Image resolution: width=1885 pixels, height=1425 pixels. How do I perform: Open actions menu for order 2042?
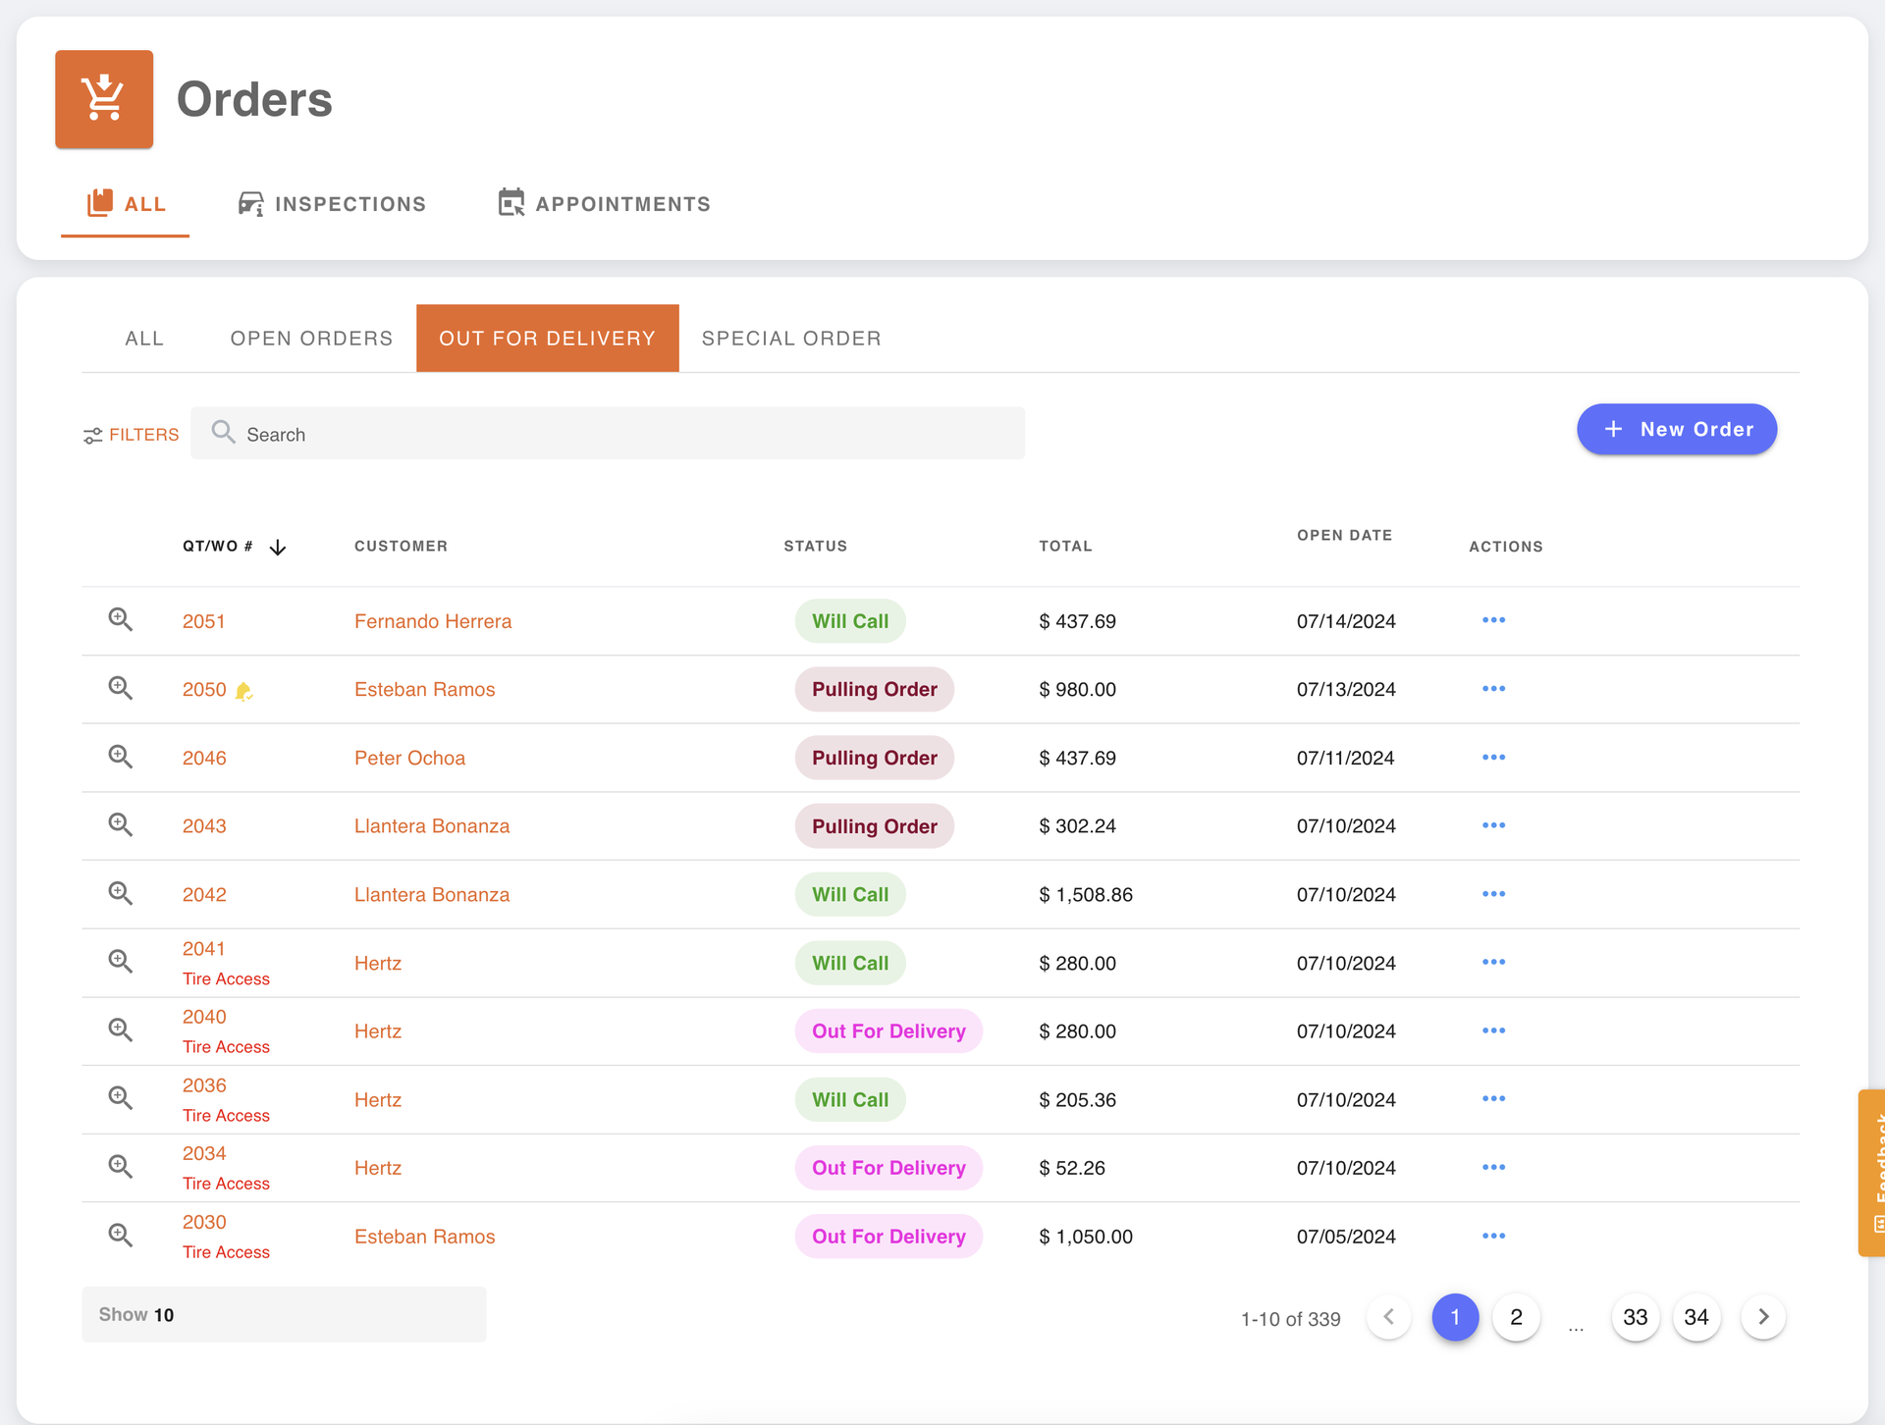1493,894
